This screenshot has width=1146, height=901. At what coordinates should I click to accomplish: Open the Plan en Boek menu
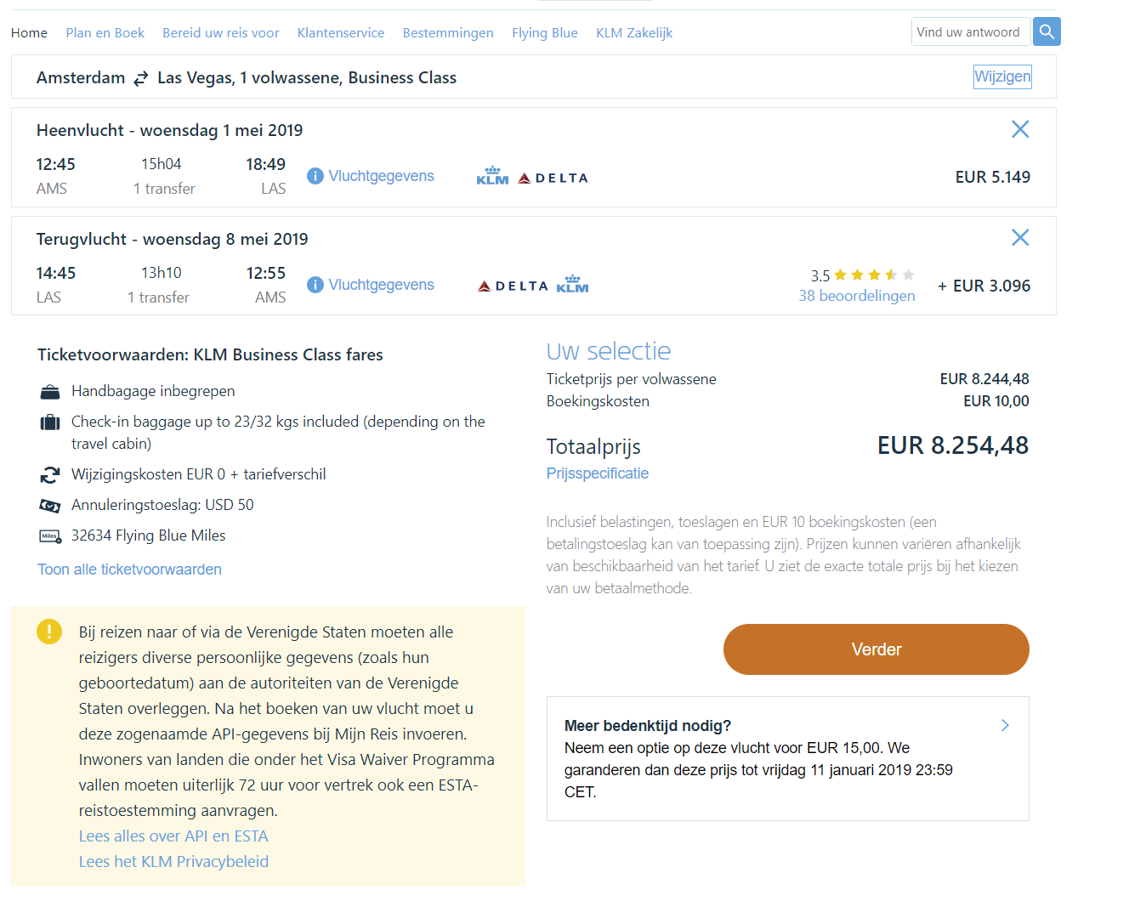[105, 33]
